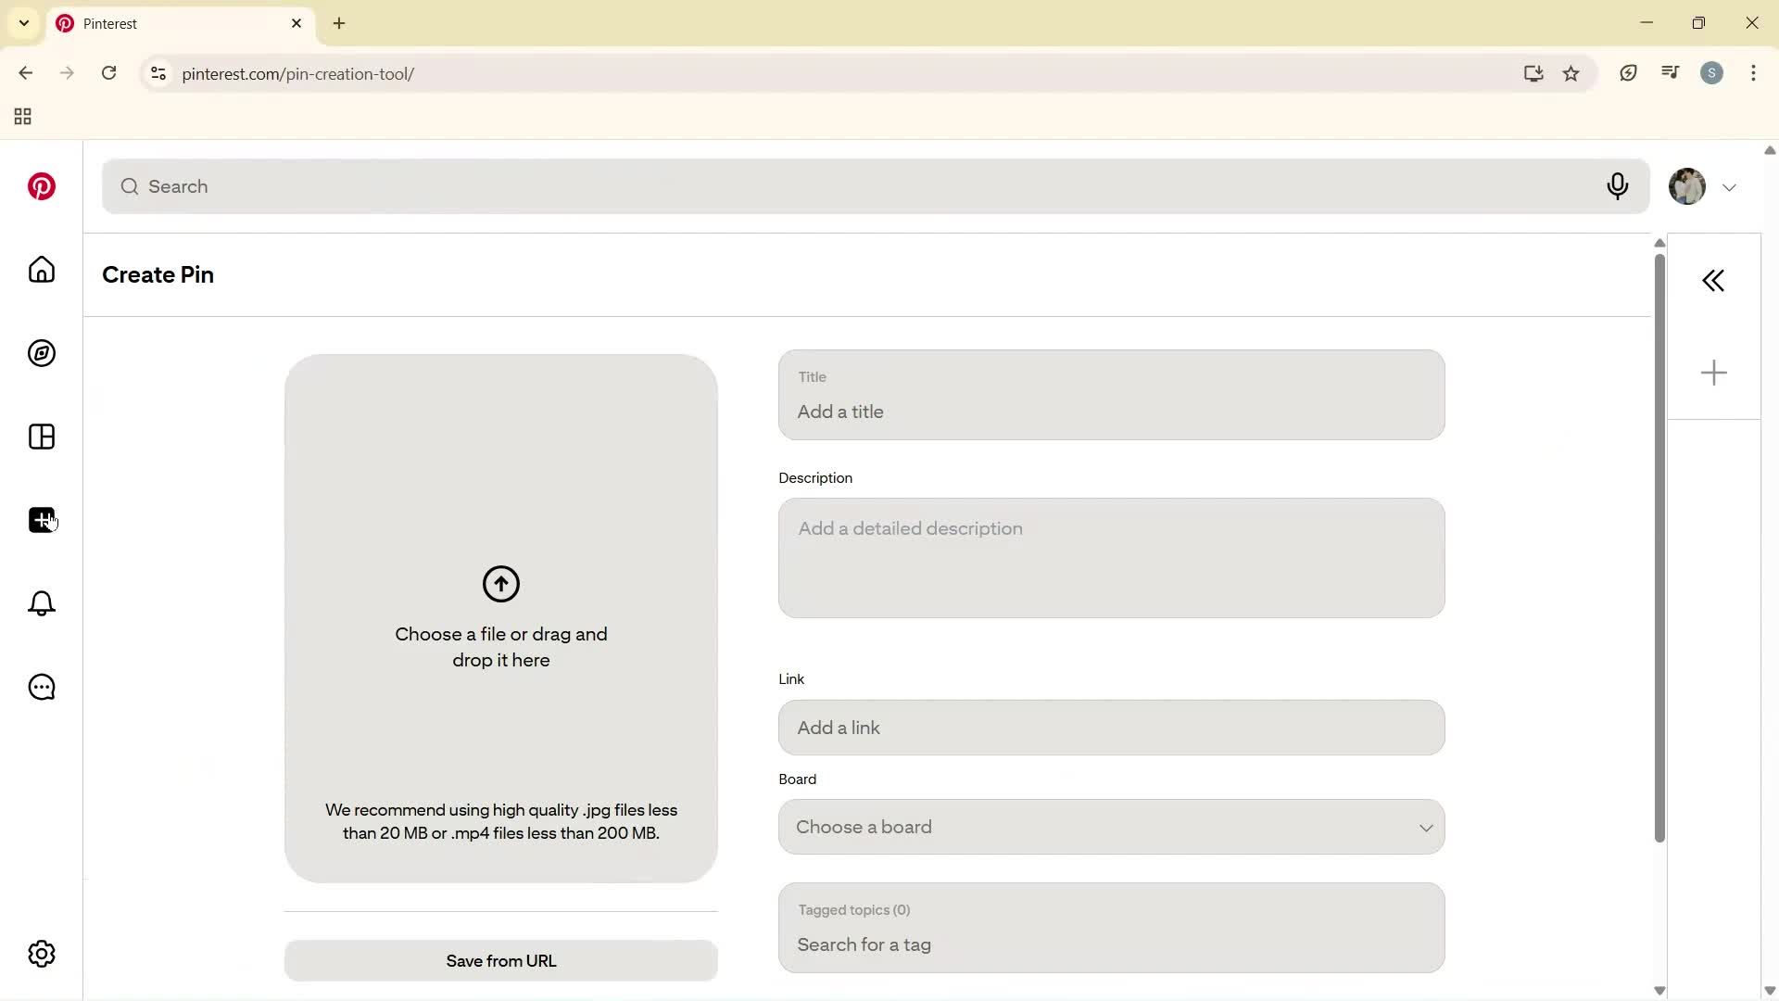The height and width of the screenshot is (1001, 1779).
Task: Collapse the right panel with double chevrons
Action: tap(1713, 280)
